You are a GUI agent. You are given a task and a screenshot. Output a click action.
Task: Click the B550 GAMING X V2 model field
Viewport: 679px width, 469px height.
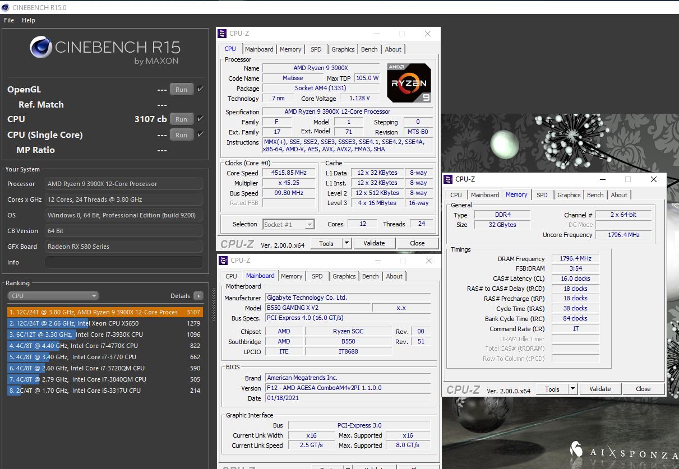(317, 308)
